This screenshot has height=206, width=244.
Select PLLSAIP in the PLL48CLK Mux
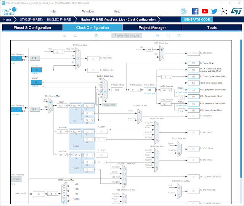[140, 120]
